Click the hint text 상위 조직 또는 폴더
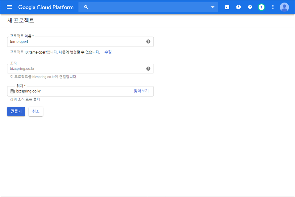The width and height of the screenshot is (295, 197). pos(25,99)
